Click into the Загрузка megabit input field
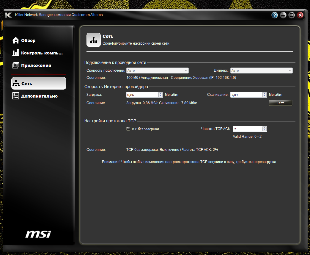This screenshot has height=255, width=310. tap(142, 95)
